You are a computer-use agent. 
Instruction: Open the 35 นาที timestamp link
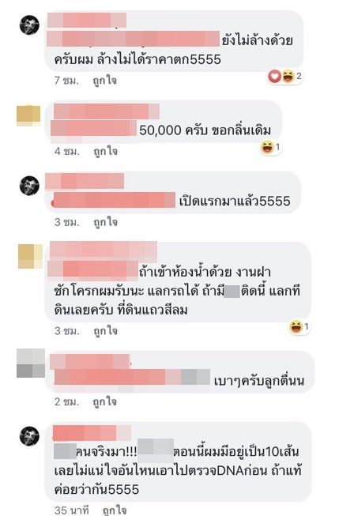[x=72, y=510]
